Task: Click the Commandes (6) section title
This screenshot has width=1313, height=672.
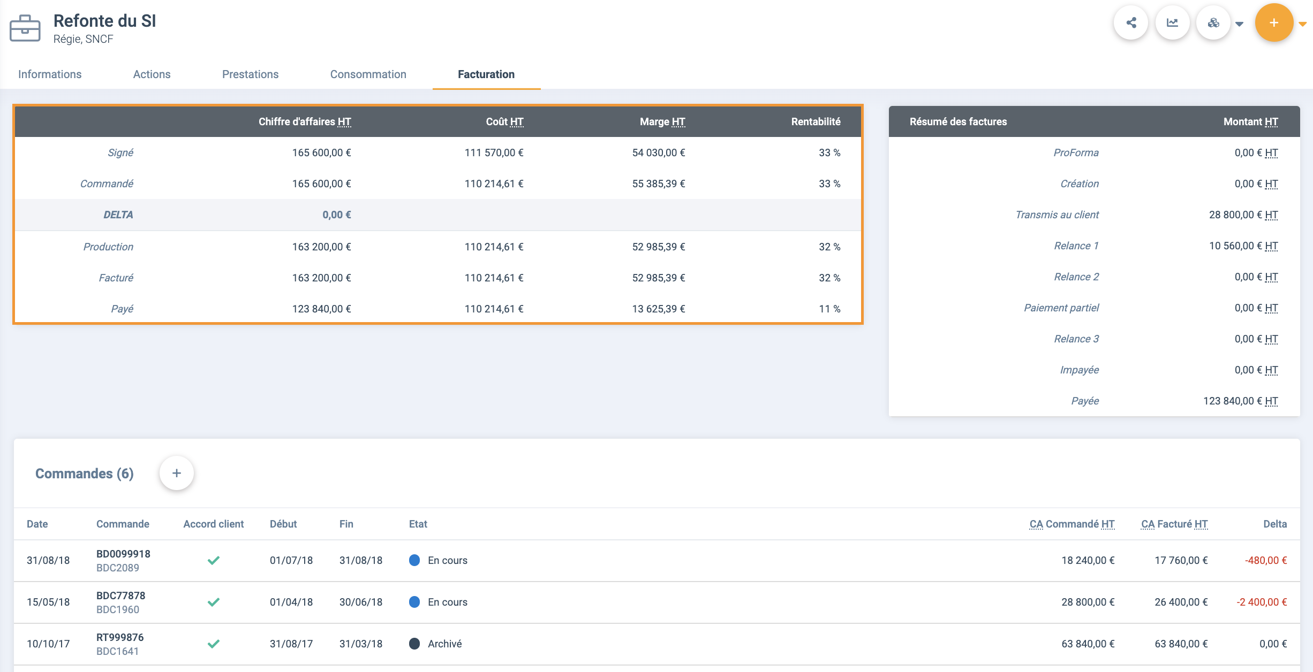Action: [85, 474]
